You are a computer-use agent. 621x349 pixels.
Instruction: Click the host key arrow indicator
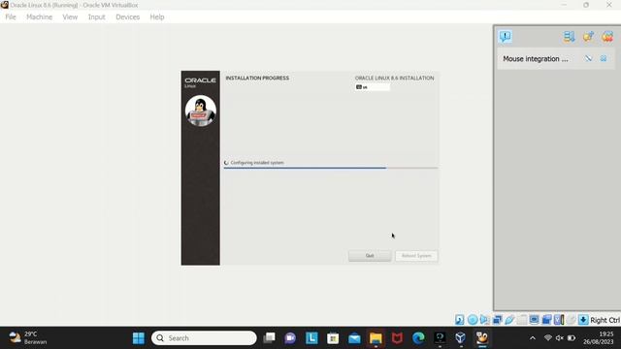pyautogui.click(x=583, y=319)
